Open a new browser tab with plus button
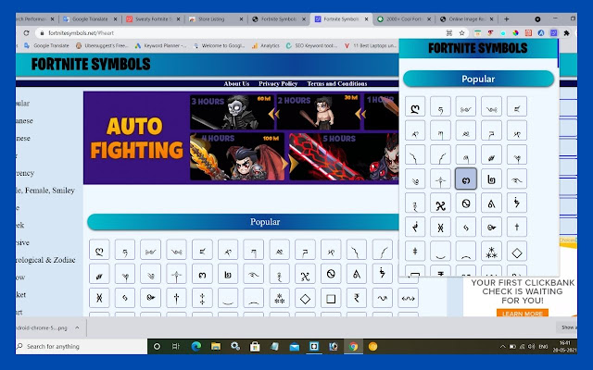The height and width of the screenshot is (370, 593). tap(507, 18)
